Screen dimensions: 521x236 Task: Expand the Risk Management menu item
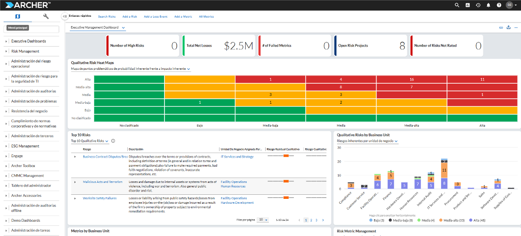(25, 51)
